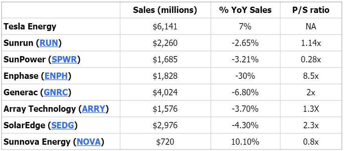Click Sunnova YoY sales cell 10.10%

point(245,142)
